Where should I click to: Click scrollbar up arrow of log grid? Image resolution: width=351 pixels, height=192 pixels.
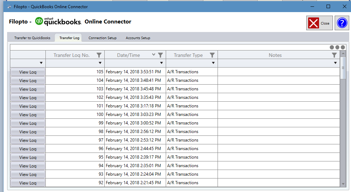343,53
